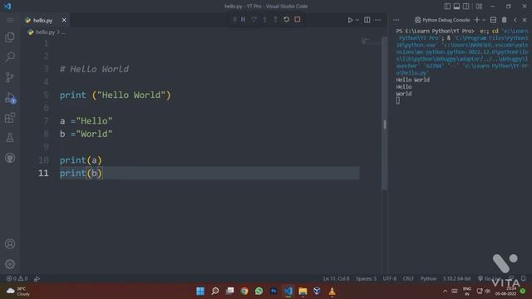Open the Explorer view in activity bar
The height and width of the screenshot is (299, 532).
[10, 37]
